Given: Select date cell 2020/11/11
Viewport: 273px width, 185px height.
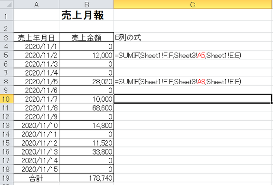Looking at the screenshot, I should tap(37, 134).
